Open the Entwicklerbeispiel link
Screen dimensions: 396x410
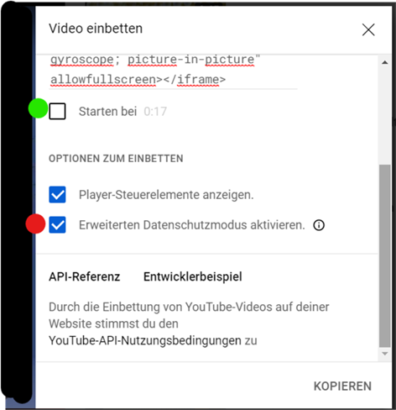click(193, 276)
